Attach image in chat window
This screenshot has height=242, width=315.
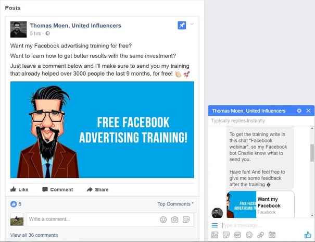(x=215, y=235)
